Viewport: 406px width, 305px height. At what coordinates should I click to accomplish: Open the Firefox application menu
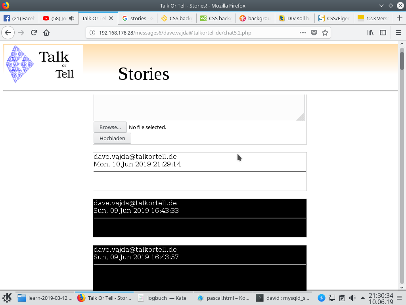[398, 33]
